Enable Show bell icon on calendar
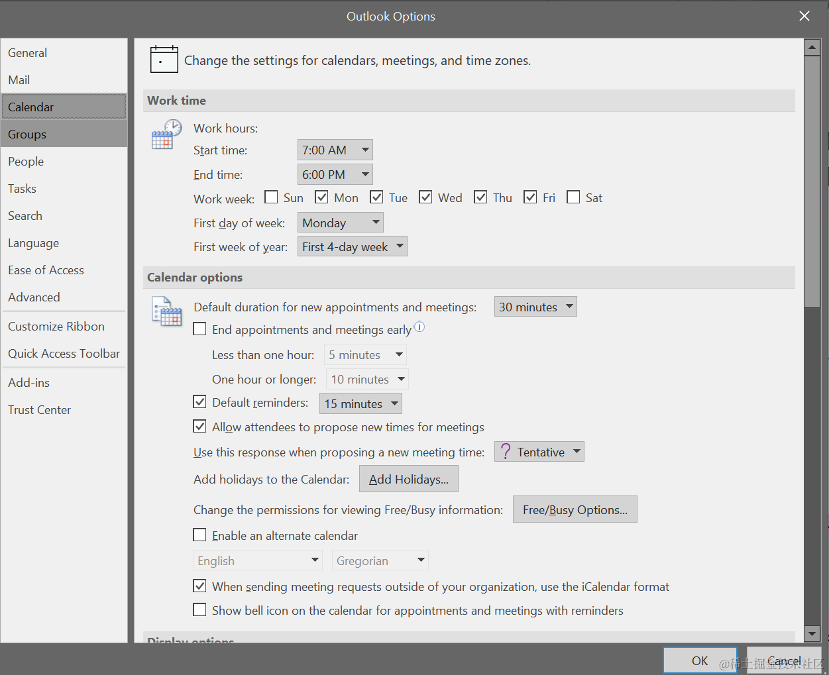 pyautogui.click(x=199, y=609)
